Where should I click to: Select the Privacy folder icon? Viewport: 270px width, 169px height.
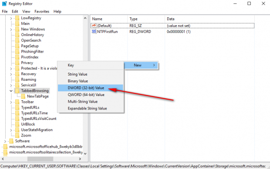tap(17, 63)
